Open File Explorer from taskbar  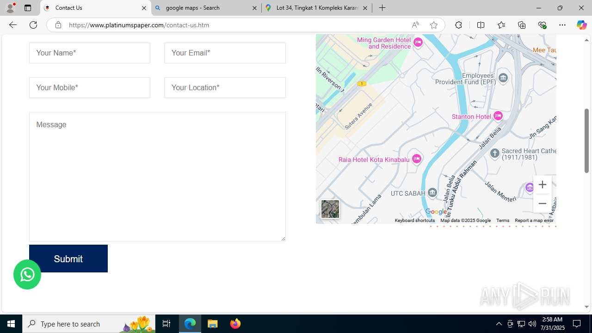click(213, 324)
